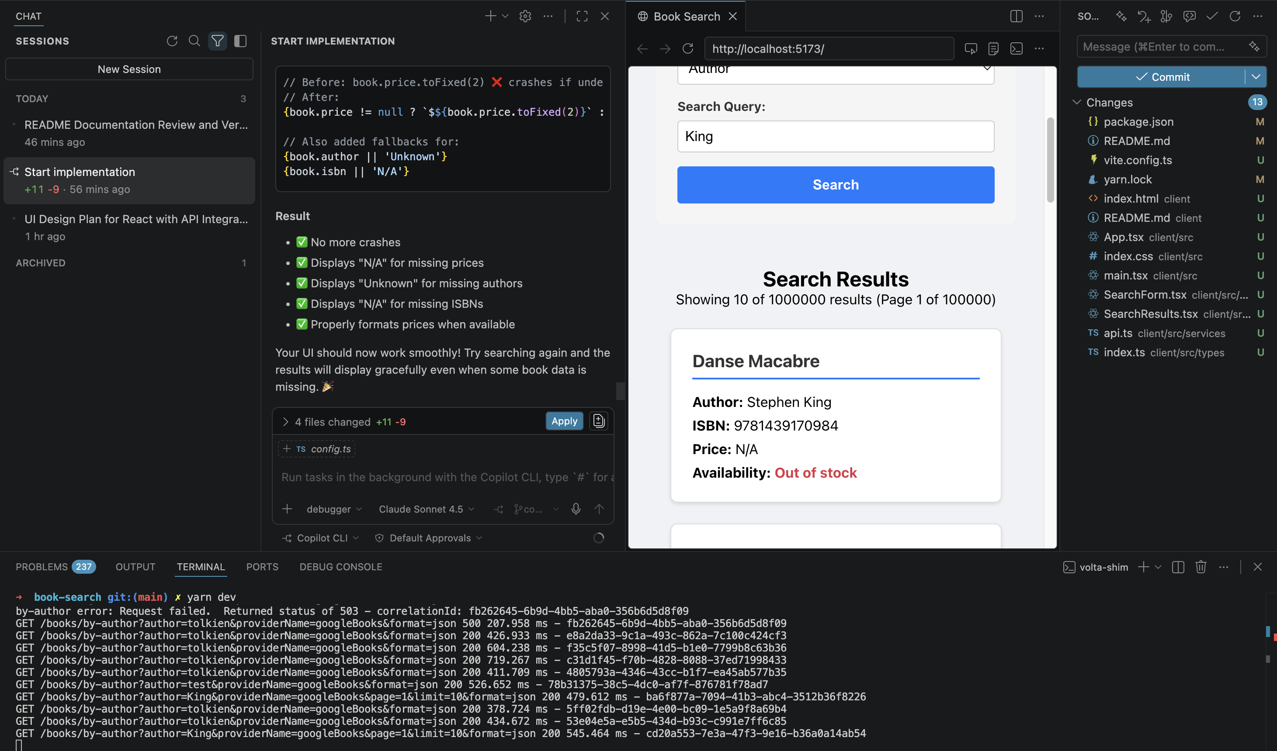Activate the browser element selector icon
The height and width of the screenshot is (751, 1277).
[x=971, y=48]
